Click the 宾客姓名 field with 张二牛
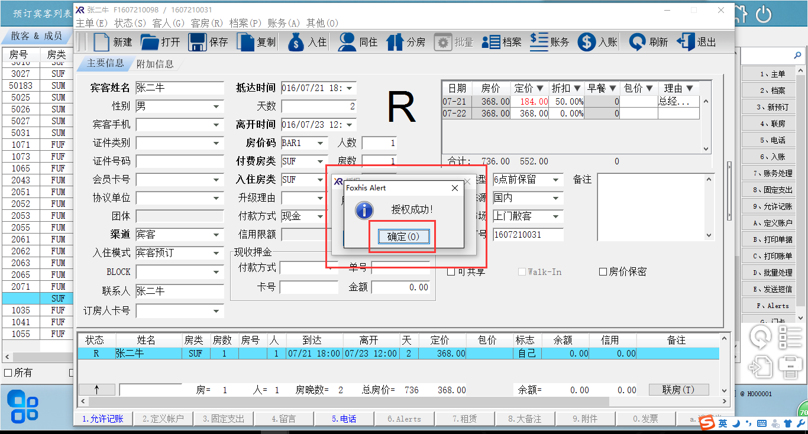This screenshot has height=434, width=808. click(x=180, y=88)
